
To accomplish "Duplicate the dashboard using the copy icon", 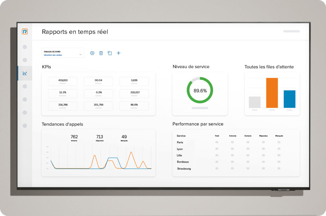I will click(x=110, y=53).
